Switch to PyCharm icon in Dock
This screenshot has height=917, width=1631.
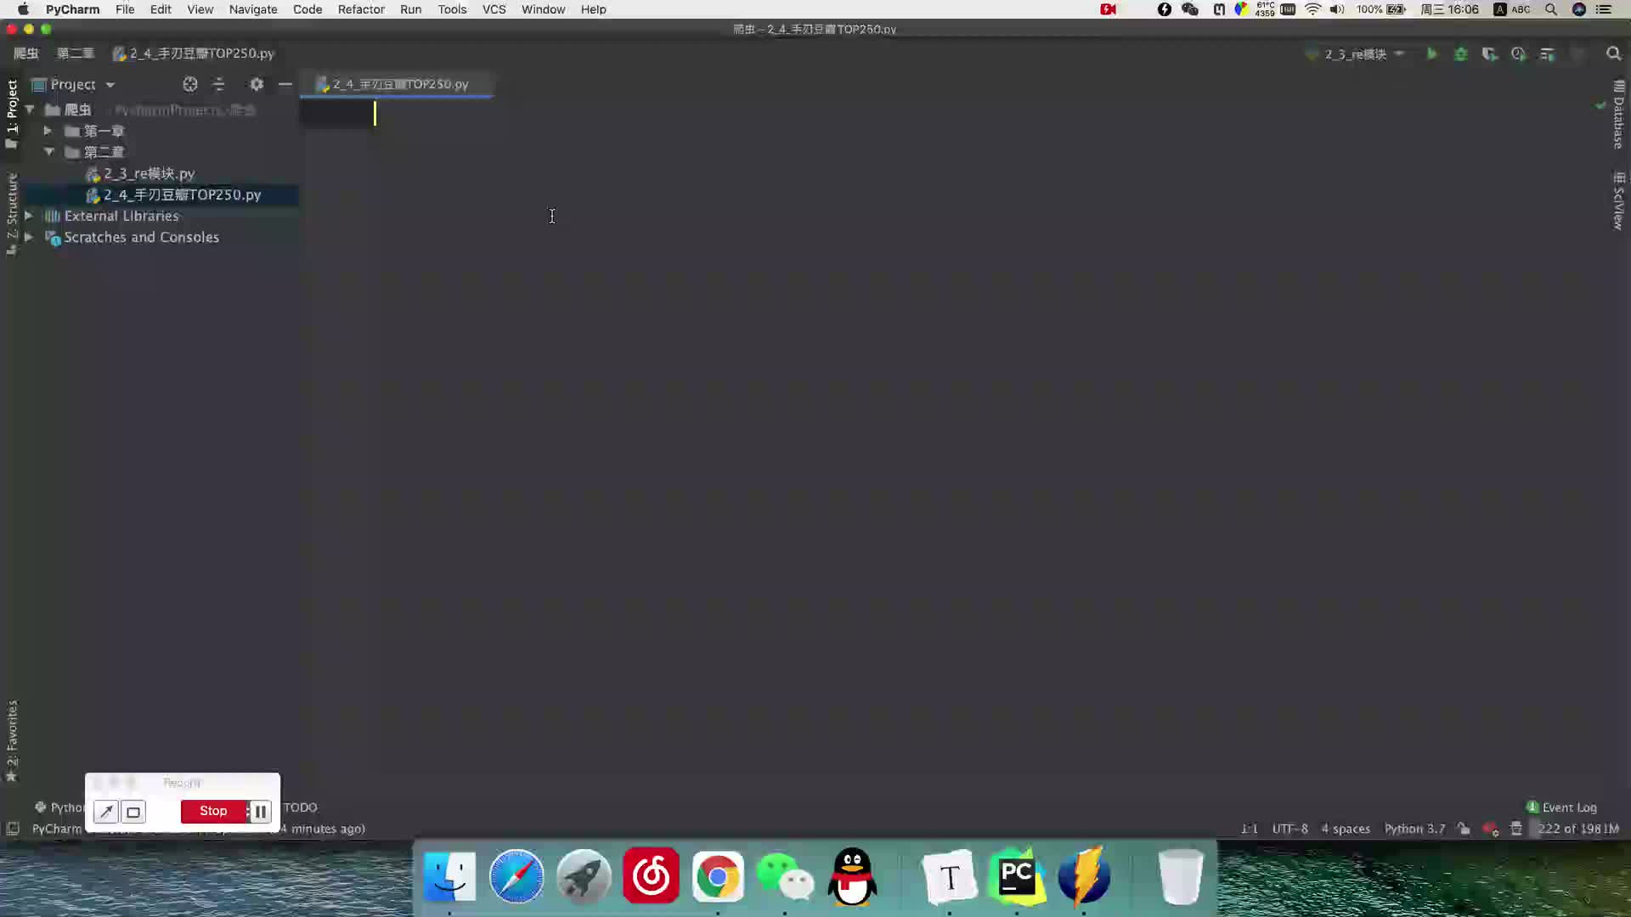[x=1017, y=876]
